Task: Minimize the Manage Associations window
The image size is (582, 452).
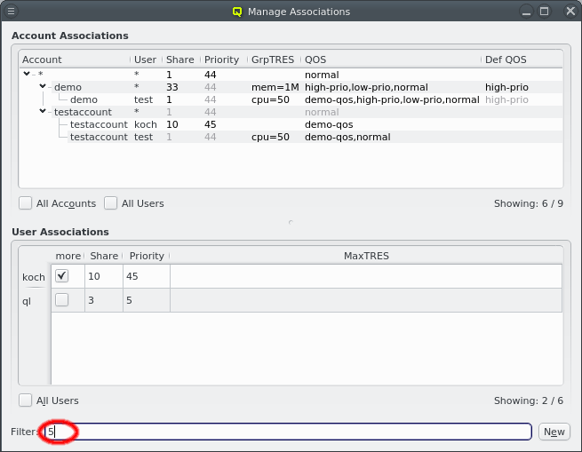Action: click(526, 12)
